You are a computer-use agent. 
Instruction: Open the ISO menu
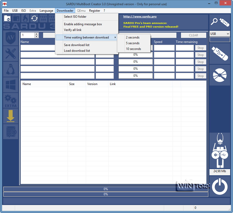(24, 11)
